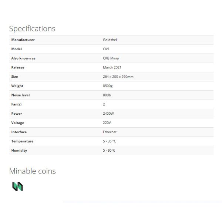This screenshot has width=222, height=222.
Task: Click the March 2021 release value
Action: tap(112, 67)
